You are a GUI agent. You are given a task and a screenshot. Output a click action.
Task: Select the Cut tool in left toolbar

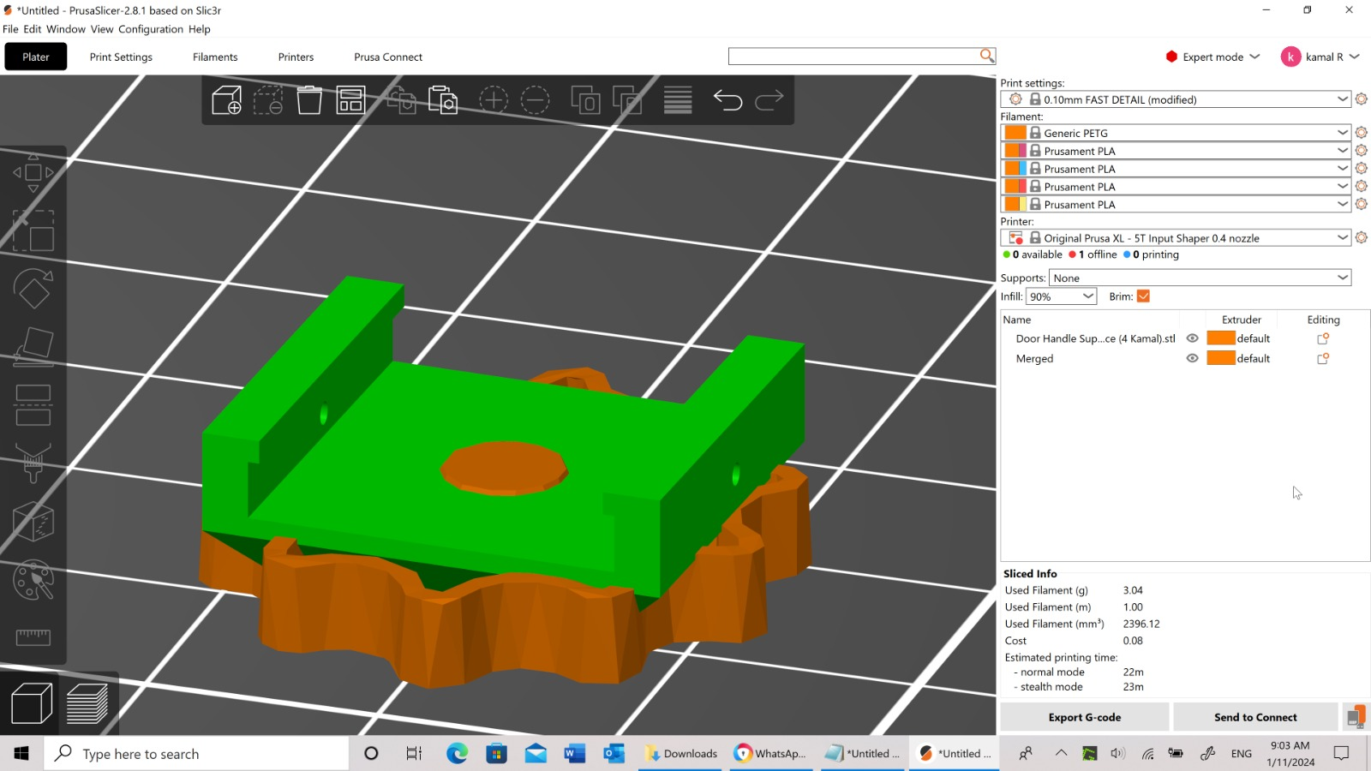pos(33,404)
